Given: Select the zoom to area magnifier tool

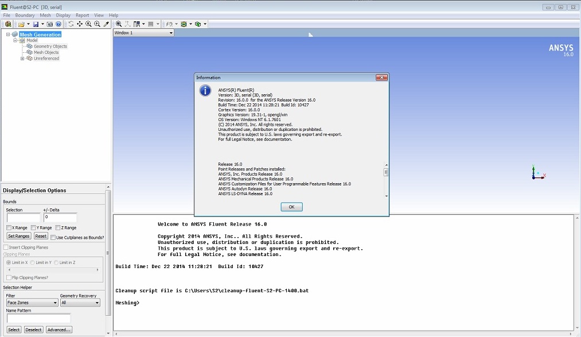Looking at the screenshot, I should point(97,24).
